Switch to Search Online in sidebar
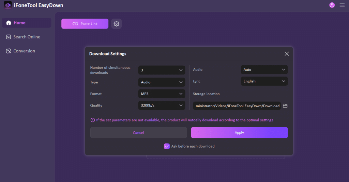 27,37
